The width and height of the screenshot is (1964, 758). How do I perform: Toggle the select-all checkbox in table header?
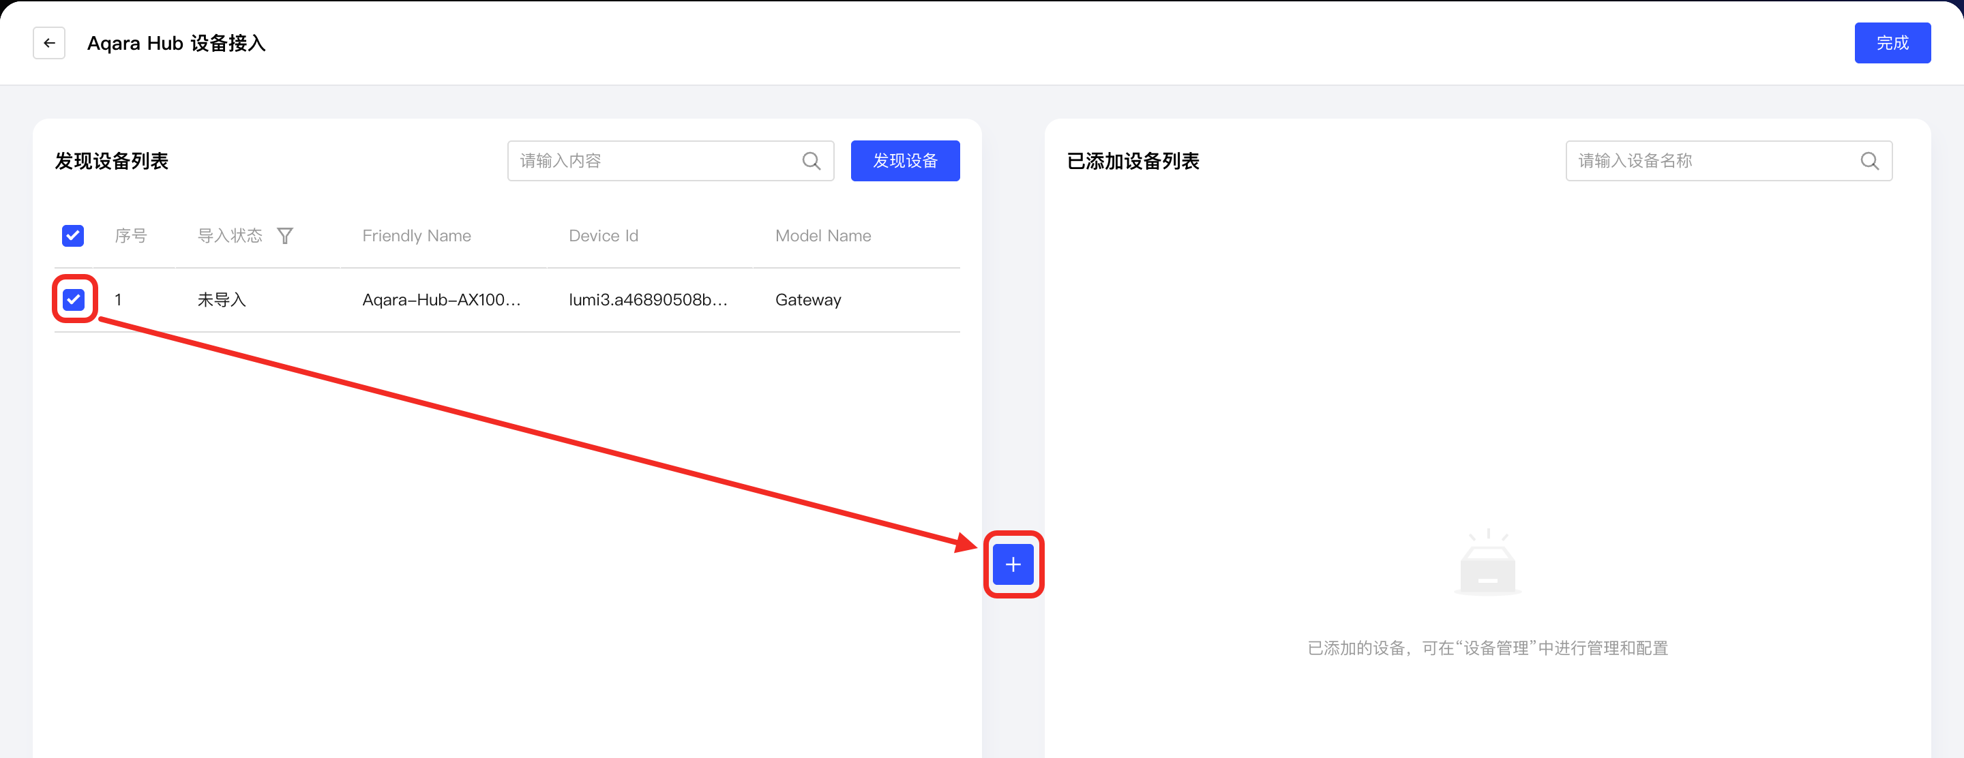[73, 235]
